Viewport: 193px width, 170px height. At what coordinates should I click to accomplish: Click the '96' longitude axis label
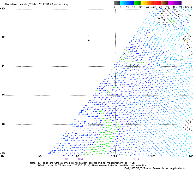(78, 156)
